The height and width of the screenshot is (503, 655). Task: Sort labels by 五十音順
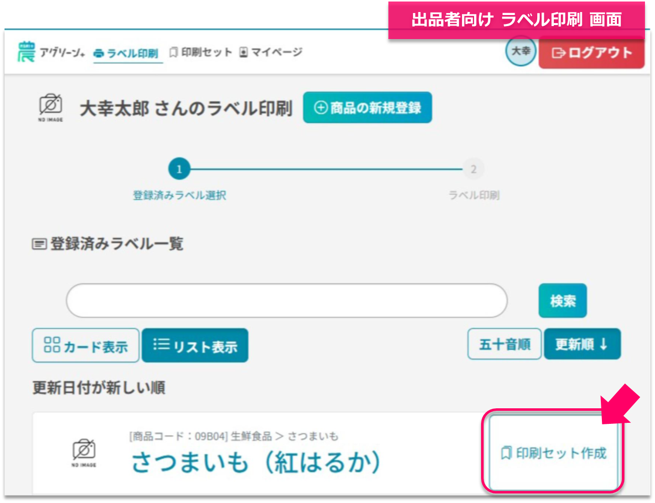pyautogui.click(x=504, y=344)
